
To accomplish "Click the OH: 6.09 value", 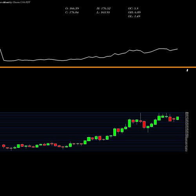I will coord(134,13).
